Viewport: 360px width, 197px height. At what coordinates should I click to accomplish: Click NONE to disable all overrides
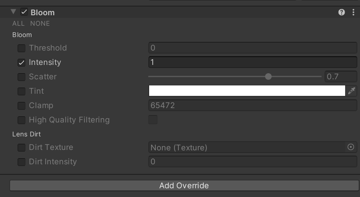(x=40, y=24)
